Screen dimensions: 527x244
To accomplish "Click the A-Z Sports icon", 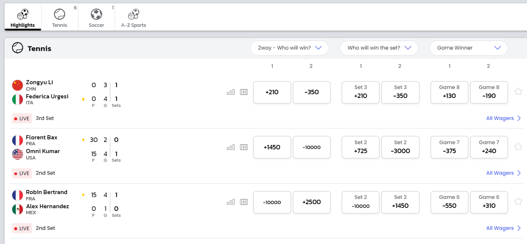I will click(x=133, y=15).
